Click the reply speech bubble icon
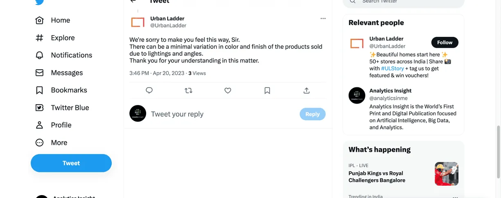 [149, 90]
